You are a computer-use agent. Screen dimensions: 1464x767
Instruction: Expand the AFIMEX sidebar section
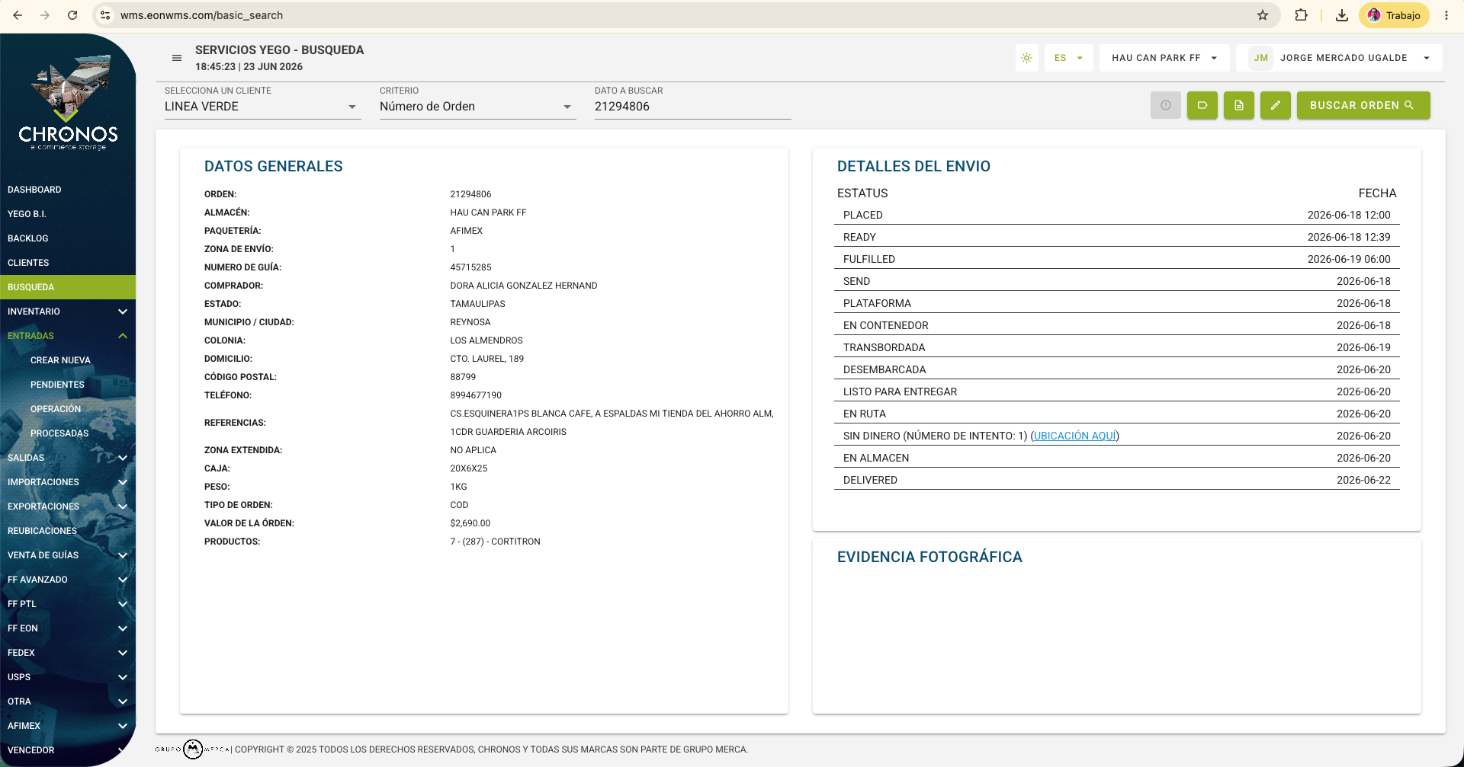point(68,726)
